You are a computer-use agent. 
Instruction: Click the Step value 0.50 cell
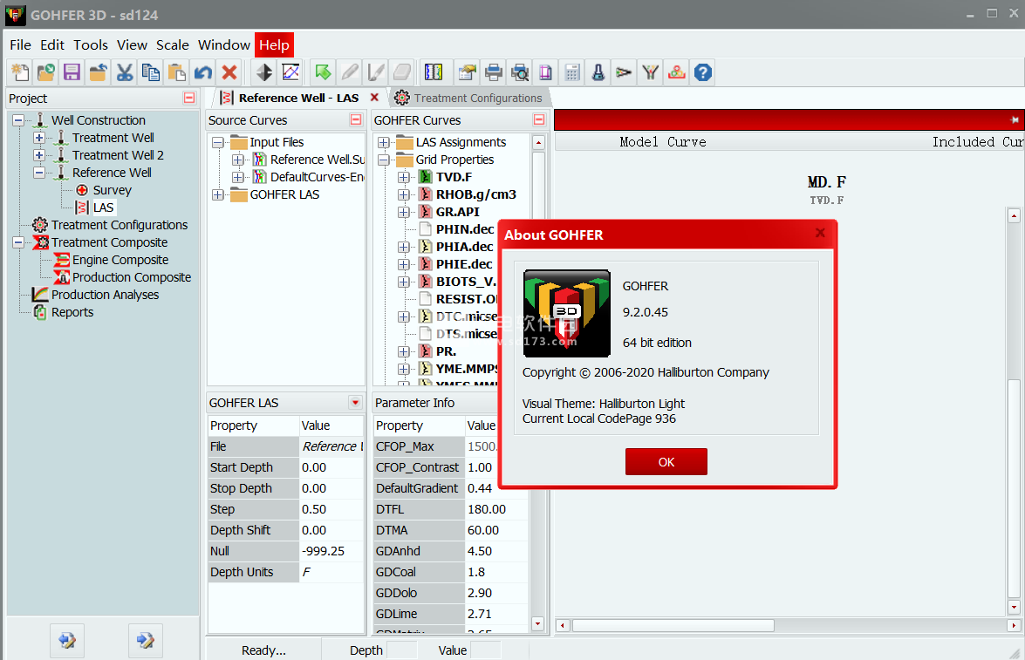(x=331, y=509)
